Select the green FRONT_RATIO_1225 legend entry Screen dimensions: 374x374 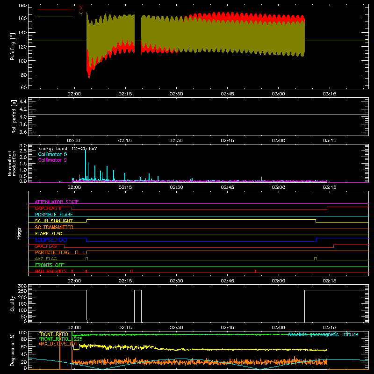[60, 339]
